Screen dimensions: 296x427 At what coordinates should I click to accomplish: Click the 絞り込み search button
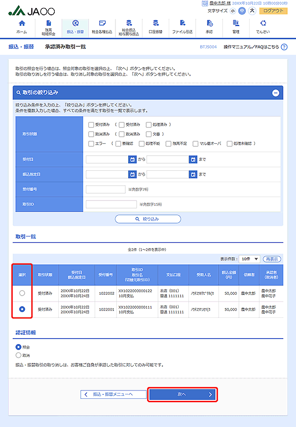[x=148, y=219]
